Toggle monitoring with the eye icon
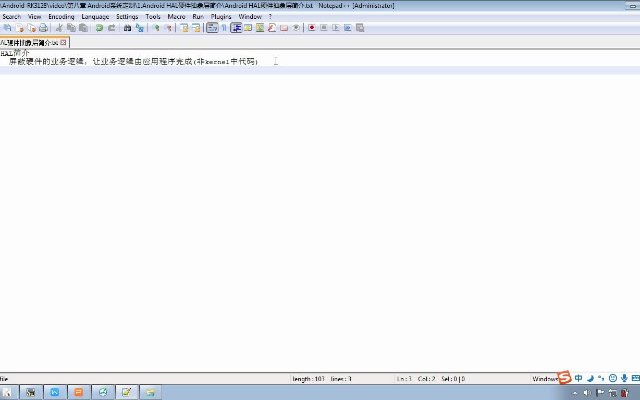The height and width of the screenshot is (400, 640). click(296, 28)
